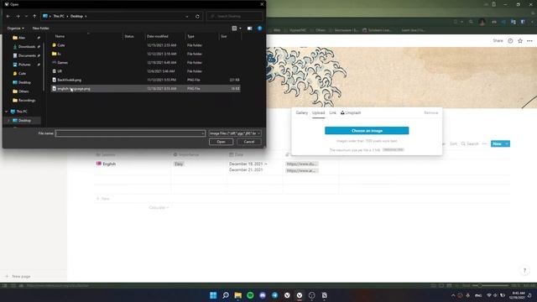
Task: Open the page three-dot menu
Action: [x=529, y=41]
